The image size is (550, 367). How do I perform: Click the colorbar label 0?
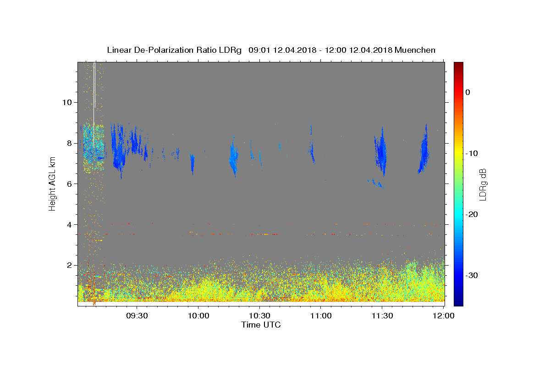[468, 92]
